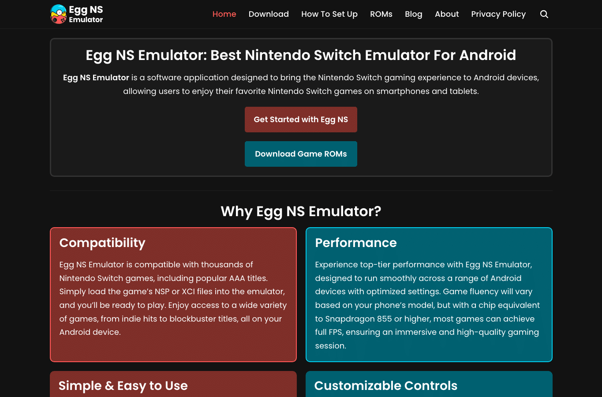The image size is (602, 397).
Task: Open the Privacy Policy link
Action: pos(498,14)
